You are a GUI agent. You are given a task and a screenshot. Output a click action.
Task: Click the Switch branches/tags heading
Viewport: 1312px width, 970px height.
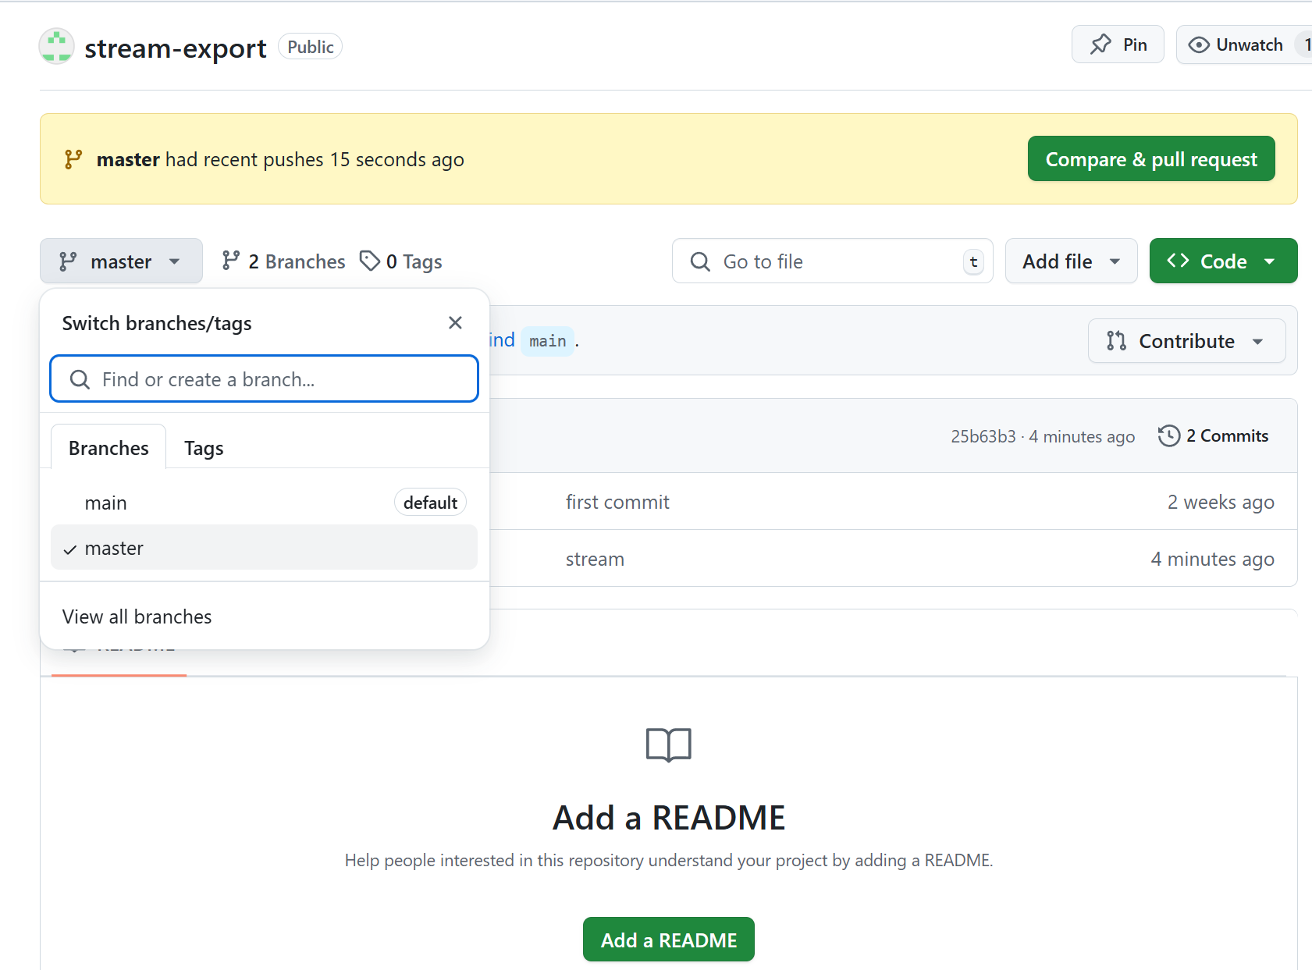[x=157, y=323]
